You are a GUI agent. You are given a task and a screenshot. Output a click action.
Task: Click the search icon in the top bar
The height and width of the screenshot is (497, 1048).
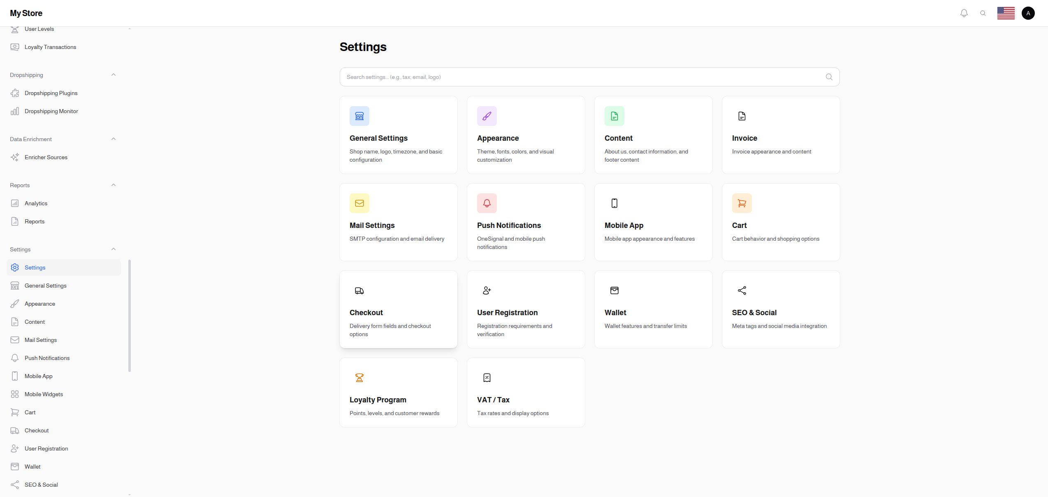pos(983,13)
